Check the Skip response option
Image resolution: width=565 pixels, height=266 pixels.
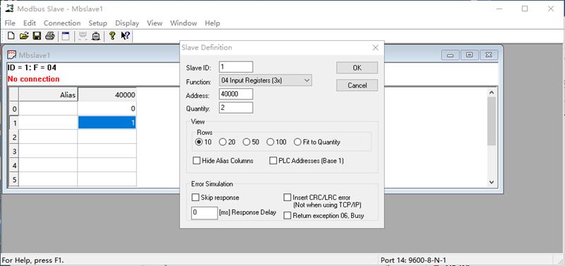(196, 198)
